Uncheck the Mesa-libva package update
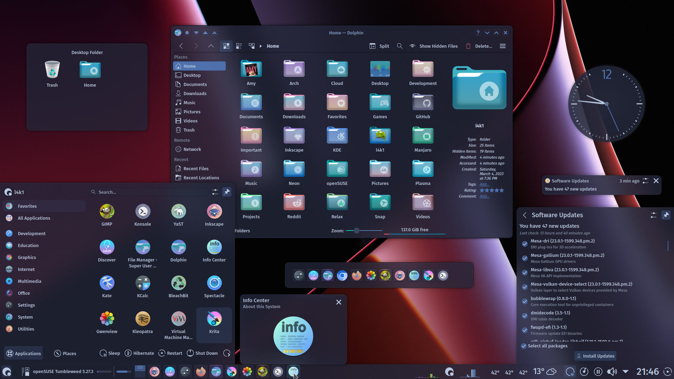 [x=524, y=273]
